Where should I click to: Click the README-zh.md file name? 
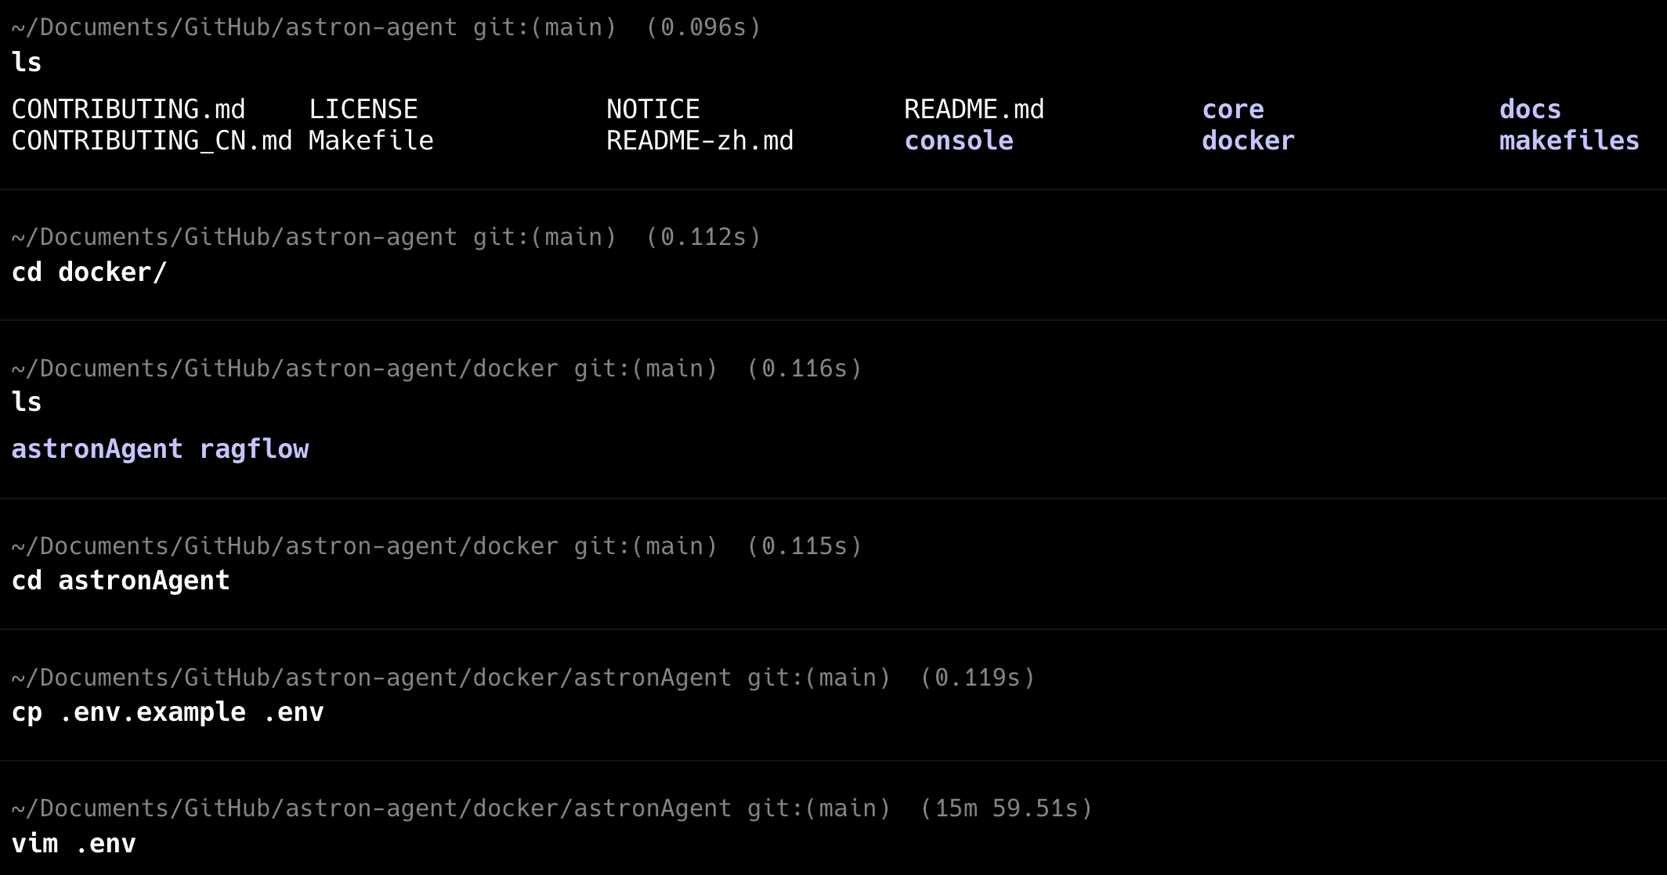pos(700,141)
